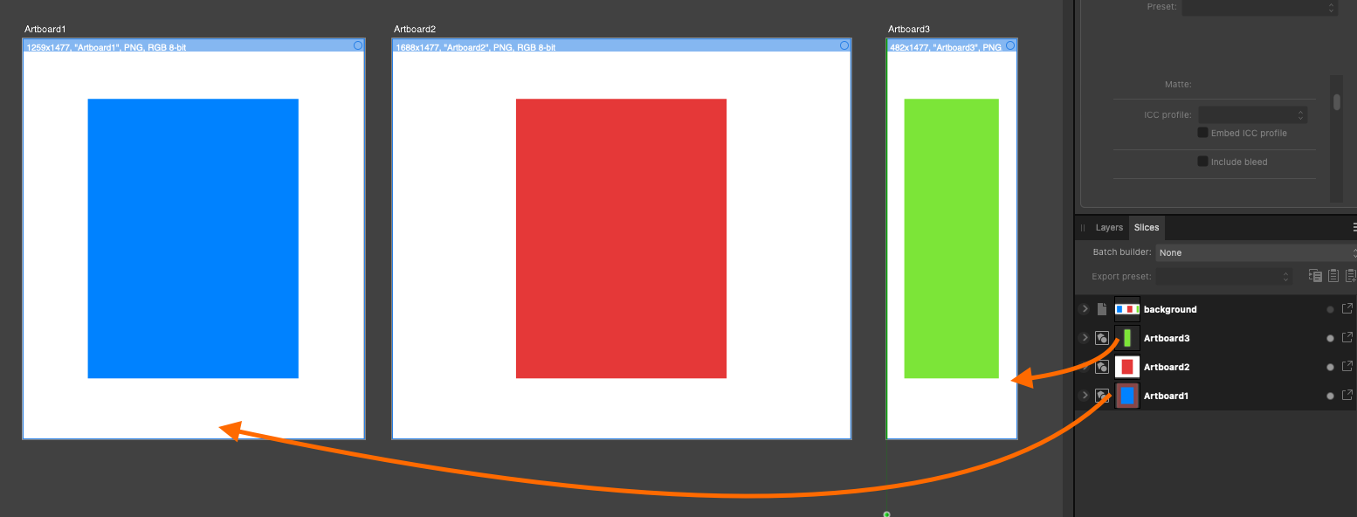The width and height of the screenshot is (1357, 517).
Task: Select the 'background' name in the Slices list
Action: coord(1170,309)
